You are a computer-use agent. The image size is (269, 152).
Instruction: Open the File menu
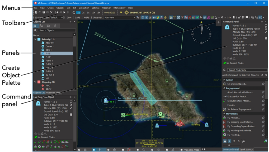[x=36, y=8]
